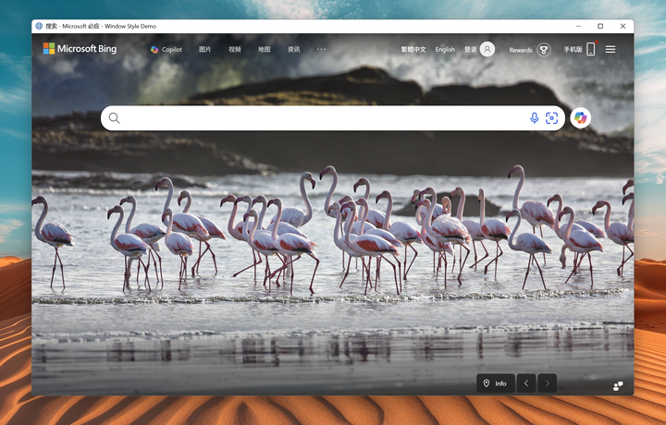This screenshot has width=666, height=425.
Task: Show the next background image
Action: tap(548, 383)
